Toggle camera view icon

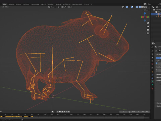[148, 30]
